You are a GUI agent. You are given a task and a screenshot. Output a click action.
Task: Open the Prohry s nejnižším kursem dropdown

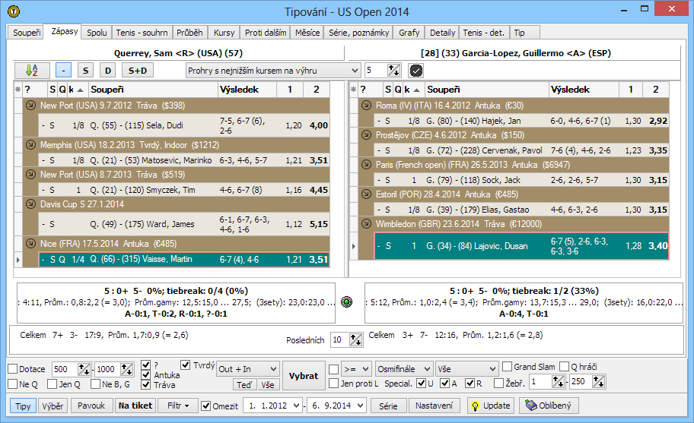coord(272,70)
